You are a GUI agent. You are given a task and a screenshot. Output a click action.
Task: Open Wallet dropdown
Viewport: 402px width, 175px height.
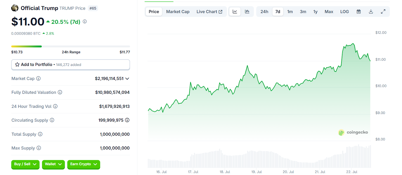pyautogui.click(x=53, y=164)
